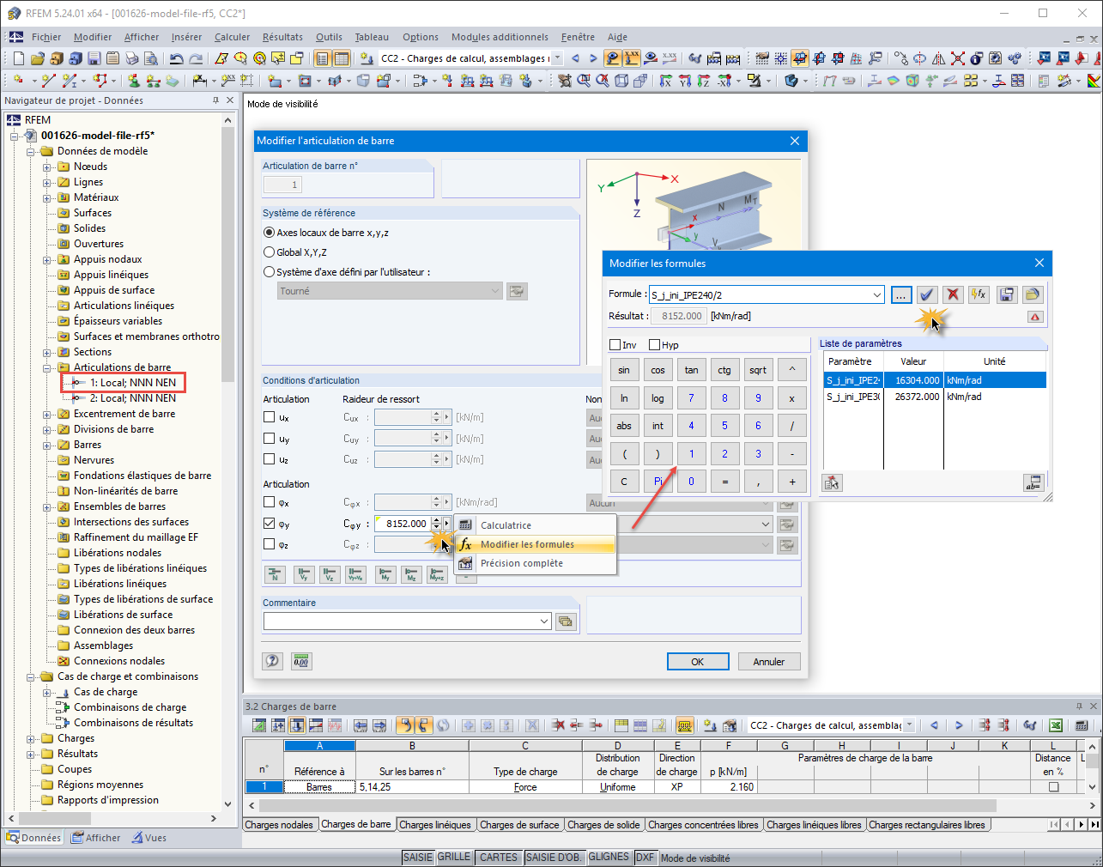
Task: Click the Excel export icon in the table toolbar
Action: (x=1056, y=725)
